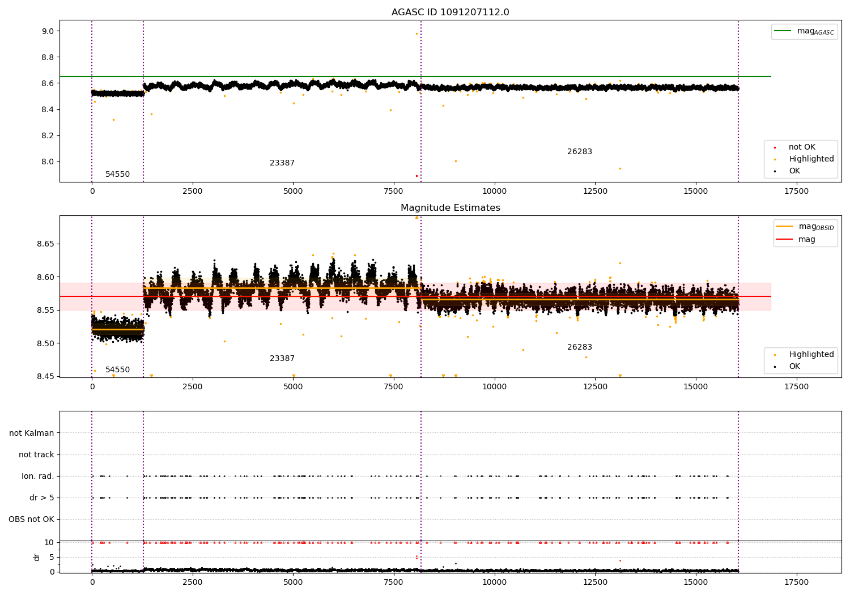
Task: Click the 8.55 y-axis tick label
Action: 45,311
